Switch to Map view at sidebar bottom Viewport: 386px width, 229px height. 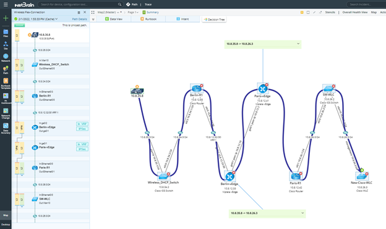coord(6,215)
